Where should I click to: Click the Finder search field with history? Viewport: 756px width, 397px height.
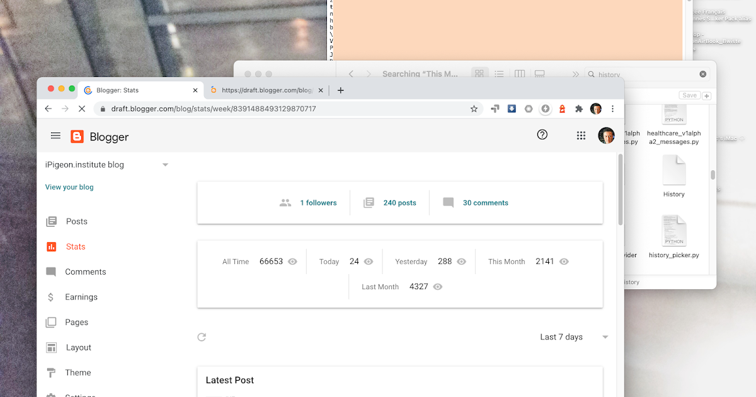pos(647,74)
